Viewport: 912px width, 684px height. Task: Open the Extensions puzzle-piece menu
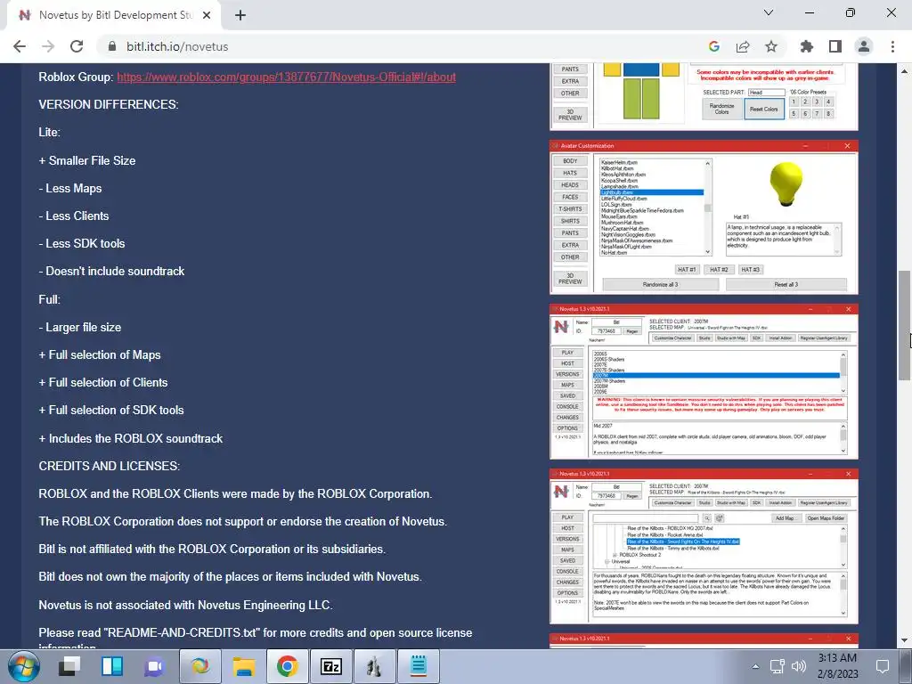click(807, 46)
